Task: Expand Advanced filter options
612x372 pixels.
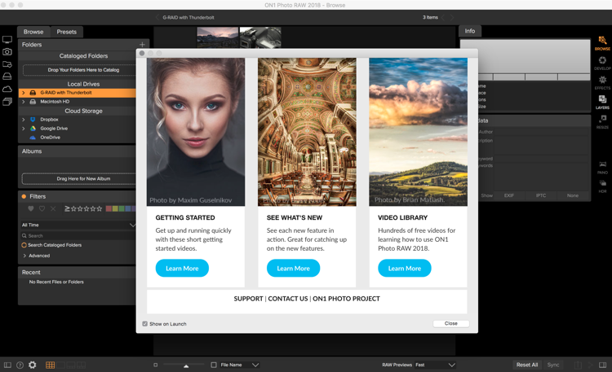Action: point(24,256)
